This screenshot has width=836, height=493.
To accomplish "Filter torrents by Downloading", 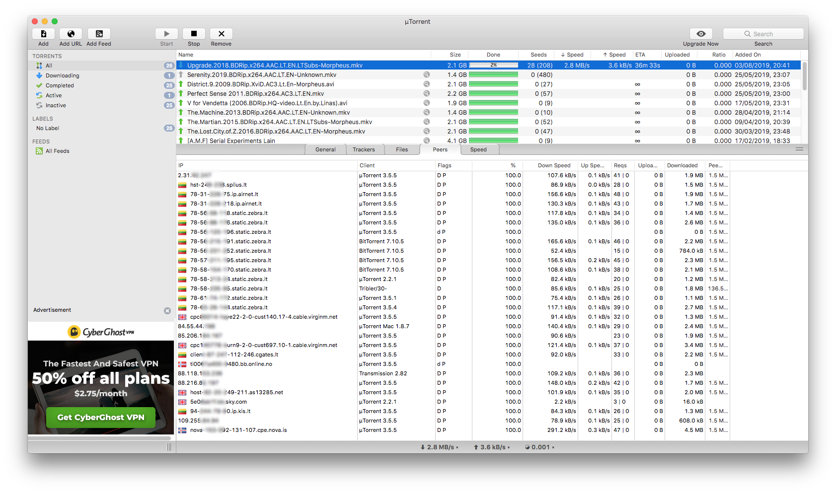I will click(x=62, y=76).
